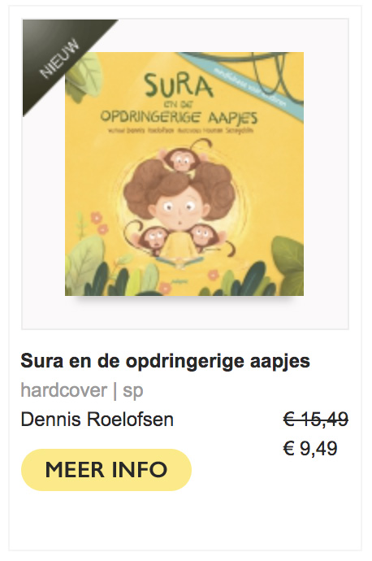Click the open book in the girl's lap
The height and width of the screenshot is (561, 372).
(180, 263)
